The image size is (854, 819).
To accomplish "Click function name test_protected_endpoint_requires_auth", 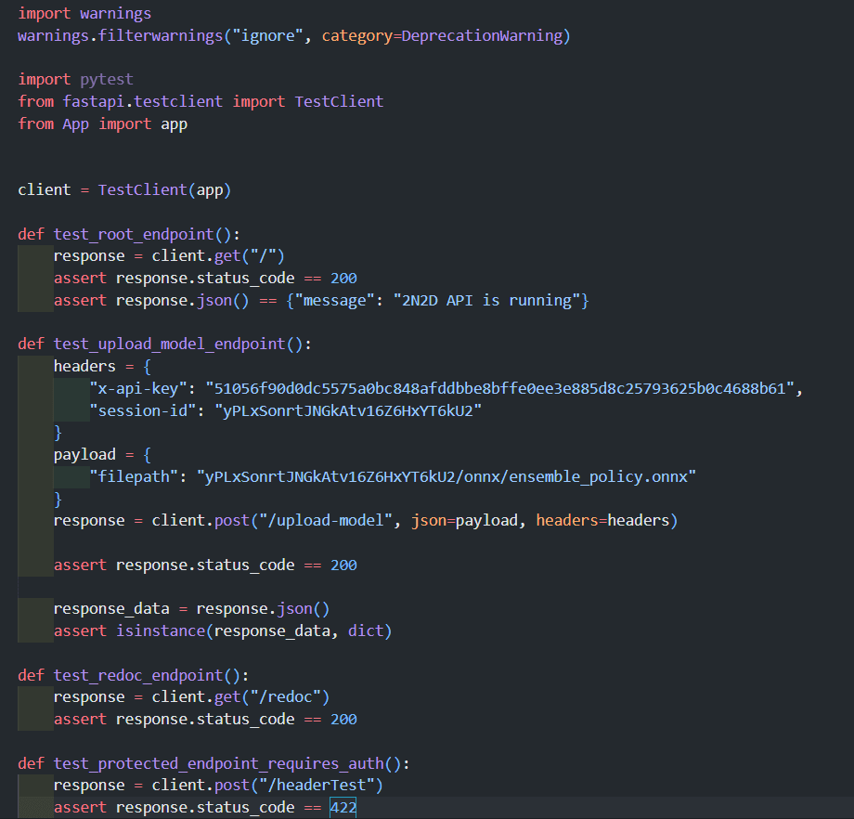I will (218, 764).
